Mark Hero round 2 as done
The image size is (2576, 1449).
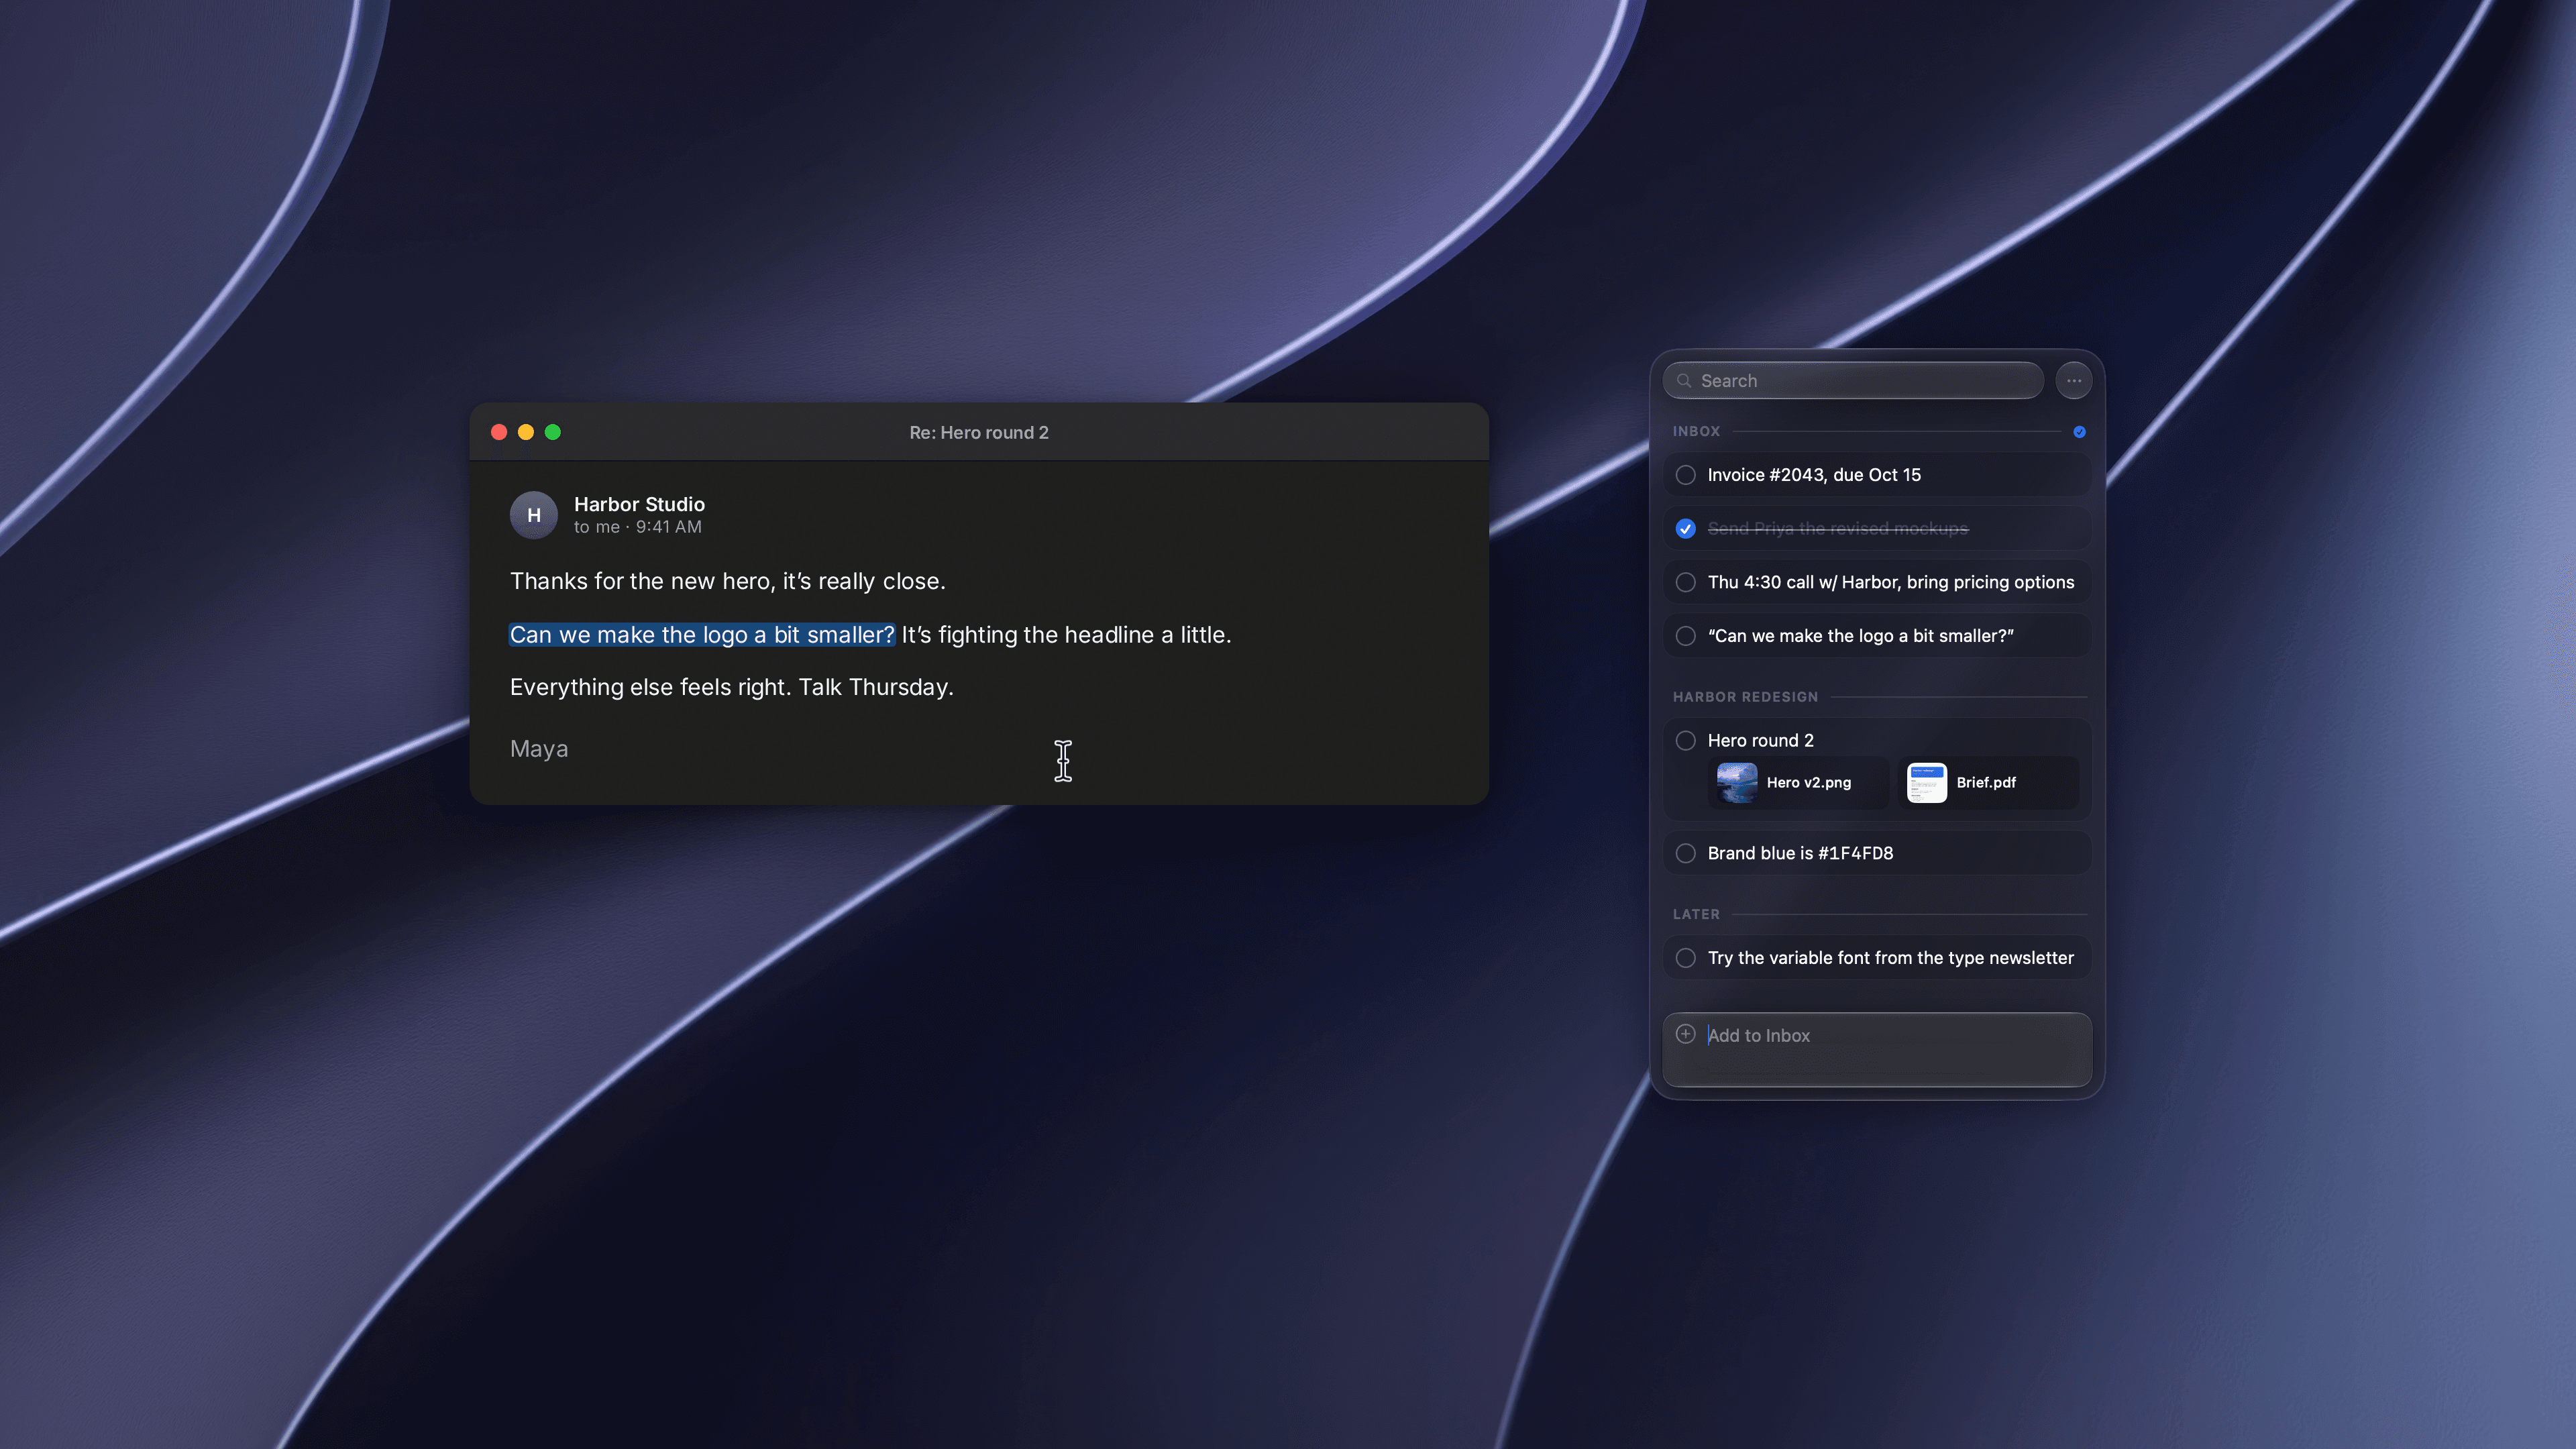pyautogui.click(x=1686, y=741)
